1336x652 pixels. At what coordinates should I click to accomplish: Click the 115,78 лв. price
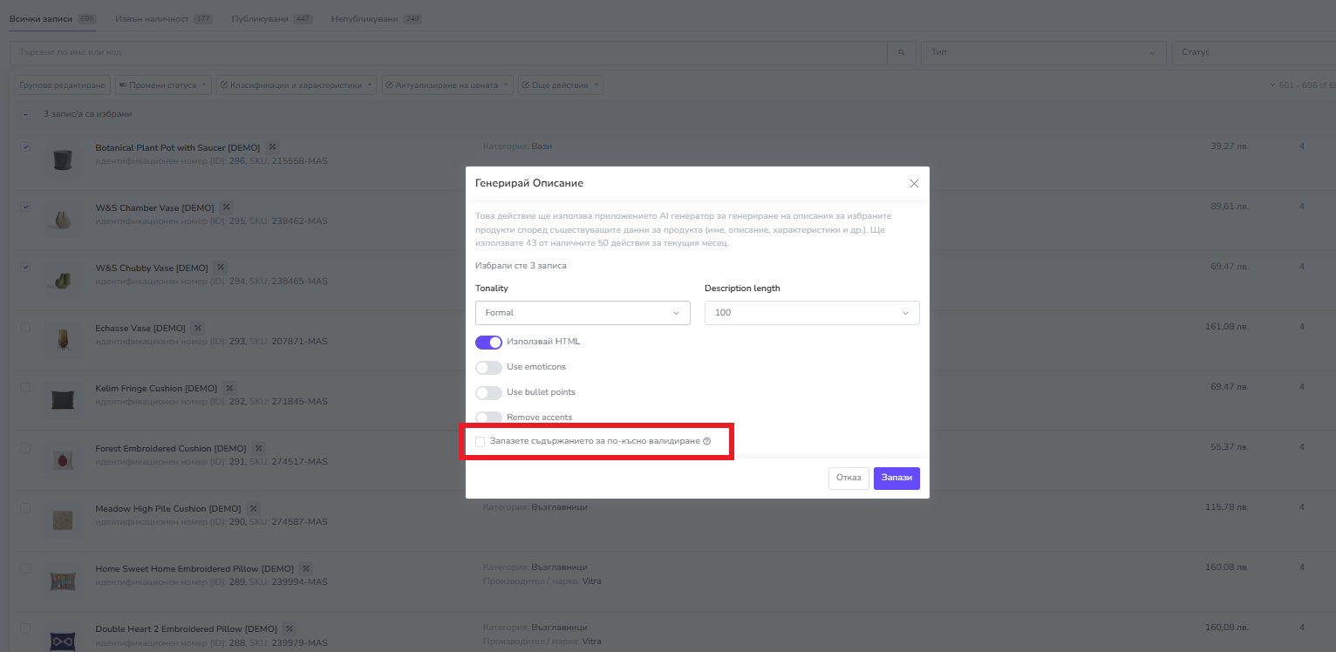[x=1227, y=507]
